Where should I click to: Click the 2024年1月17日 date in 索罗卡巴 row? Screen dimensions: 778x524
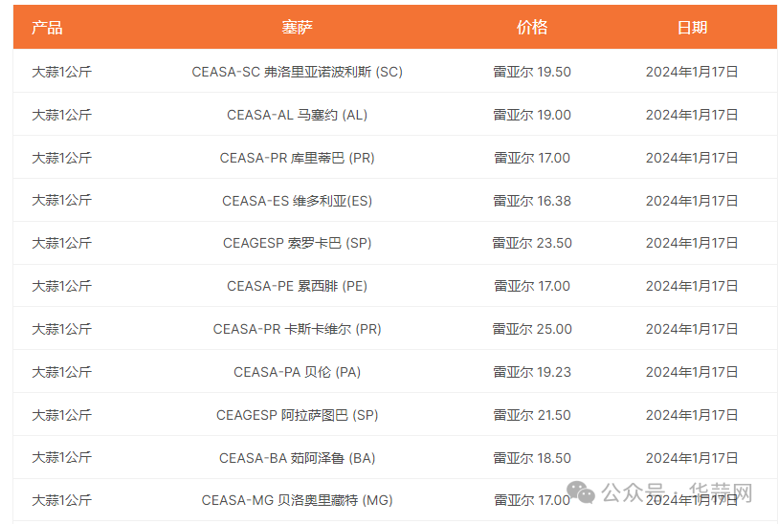tap(692, 243)
